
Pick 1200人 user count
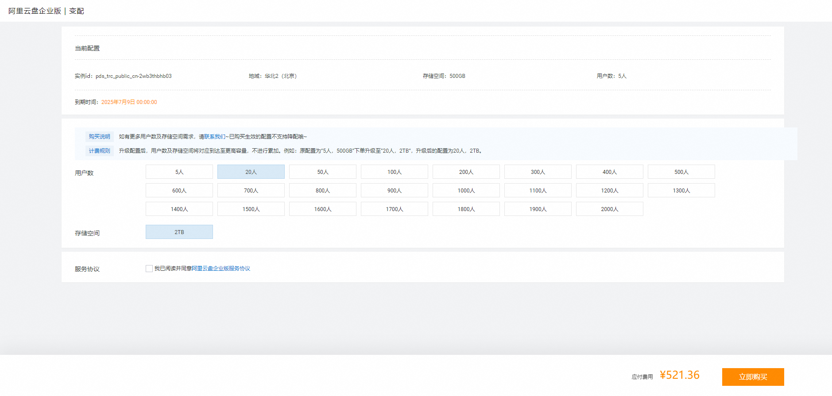click(x=610, y=190)
